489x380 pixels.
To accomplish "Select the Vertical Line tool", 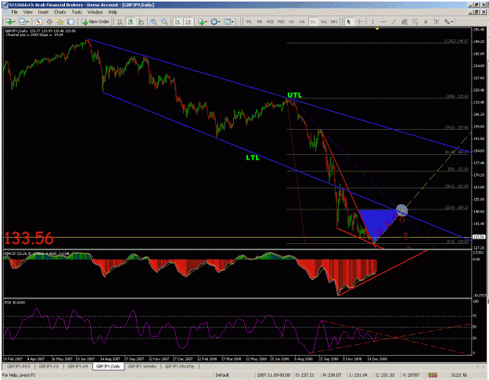I will pos(372,22).
